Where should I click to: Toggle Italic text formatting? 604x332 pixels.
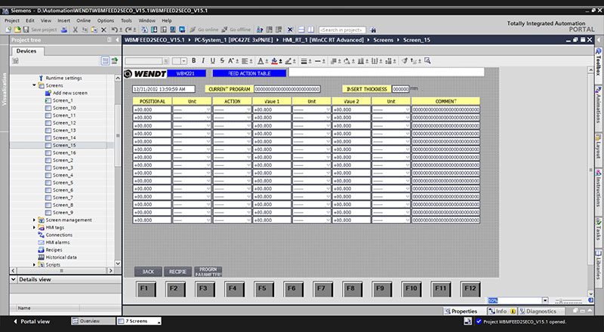203,61
